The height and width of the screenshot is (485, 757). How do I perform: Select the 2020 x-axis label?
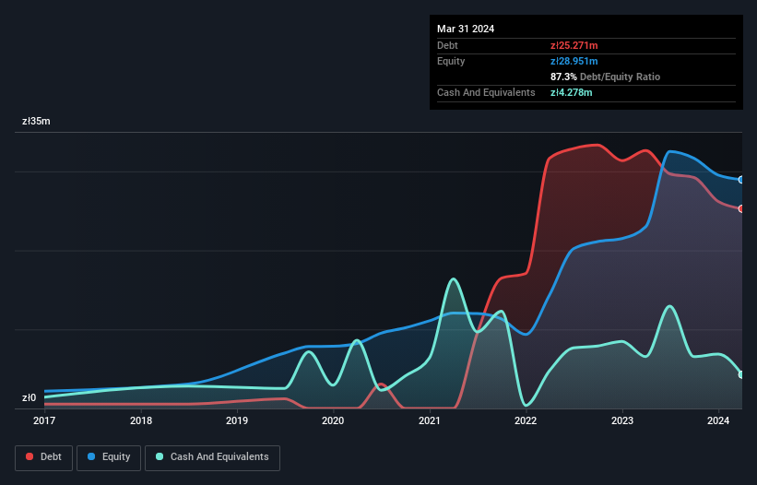click(333, 420)
